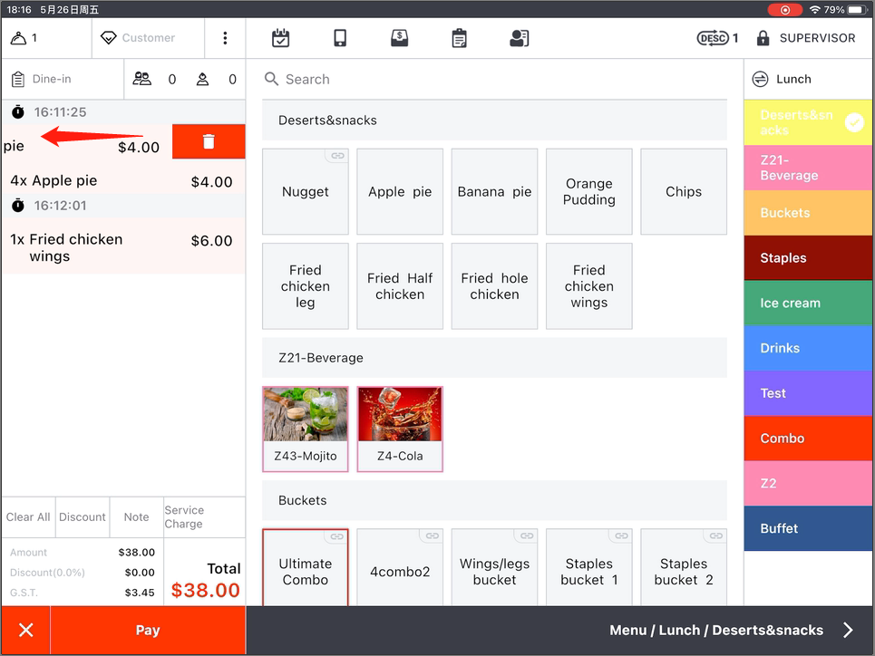The width and height of the screenshot is (875, 656).
Task: Select the pink Z21-Beverage category
Action: 808,168
